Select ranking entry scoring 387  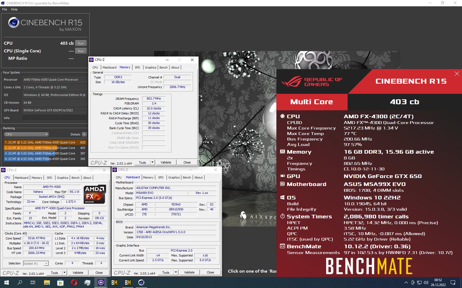pos(45,153)
